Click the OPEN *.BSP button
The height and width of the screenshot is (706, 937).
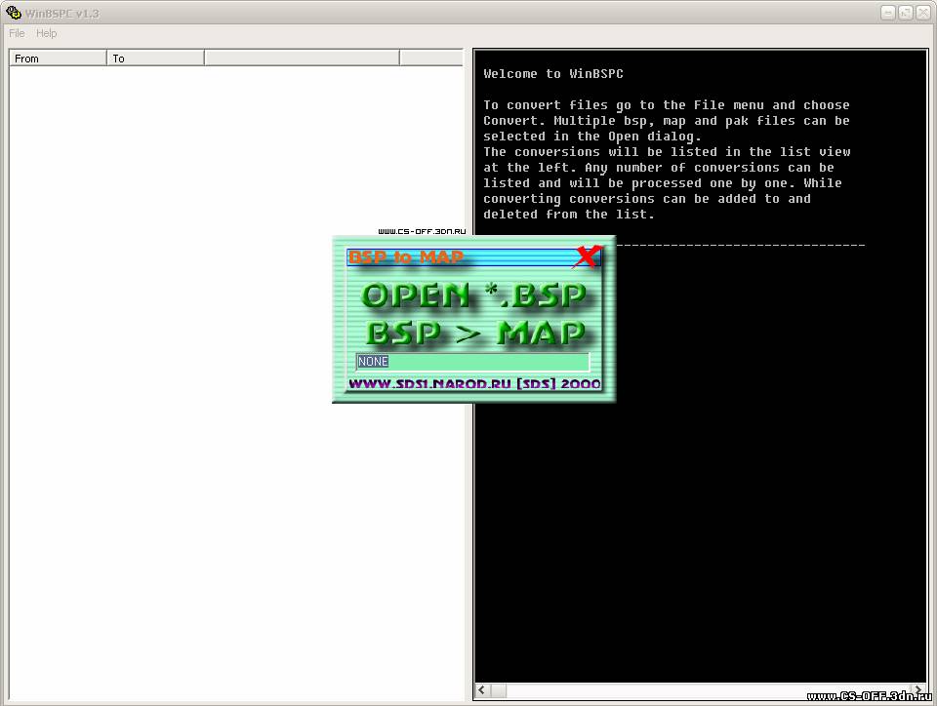tap(474, 295)
